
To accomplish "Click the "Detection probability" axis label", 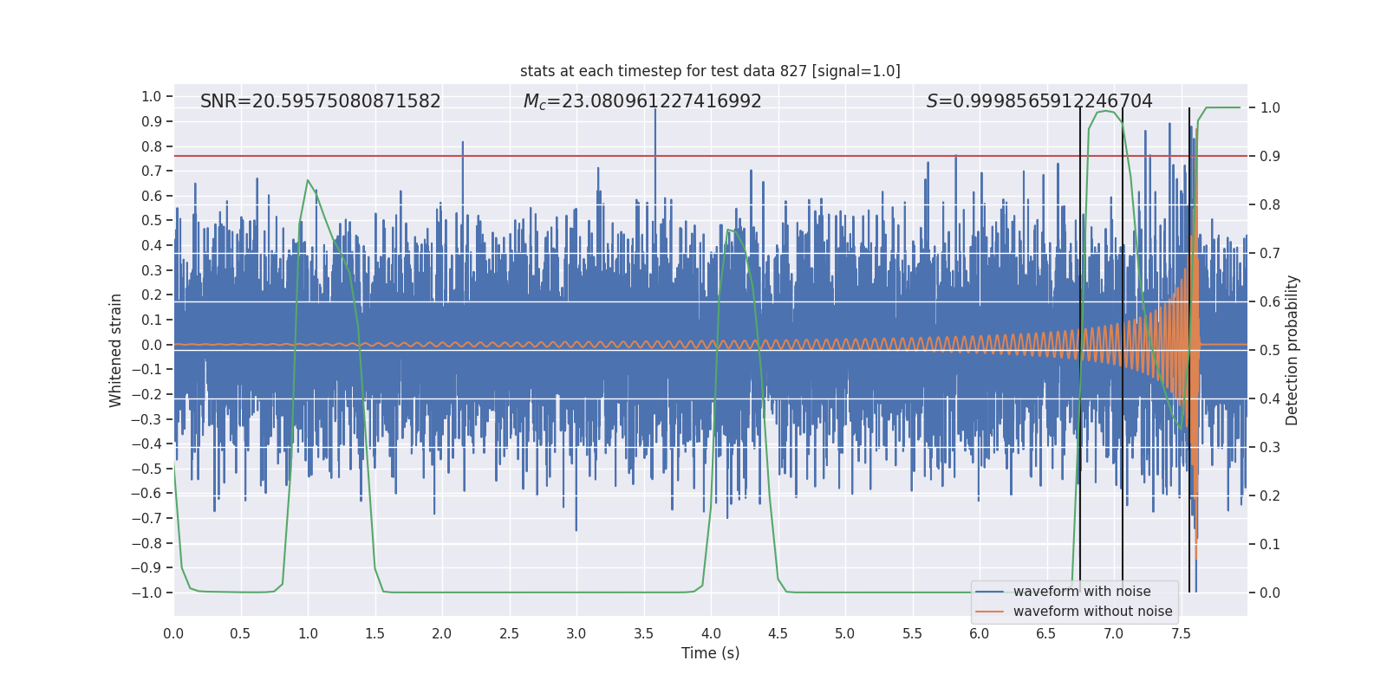I will (1293, 350).
